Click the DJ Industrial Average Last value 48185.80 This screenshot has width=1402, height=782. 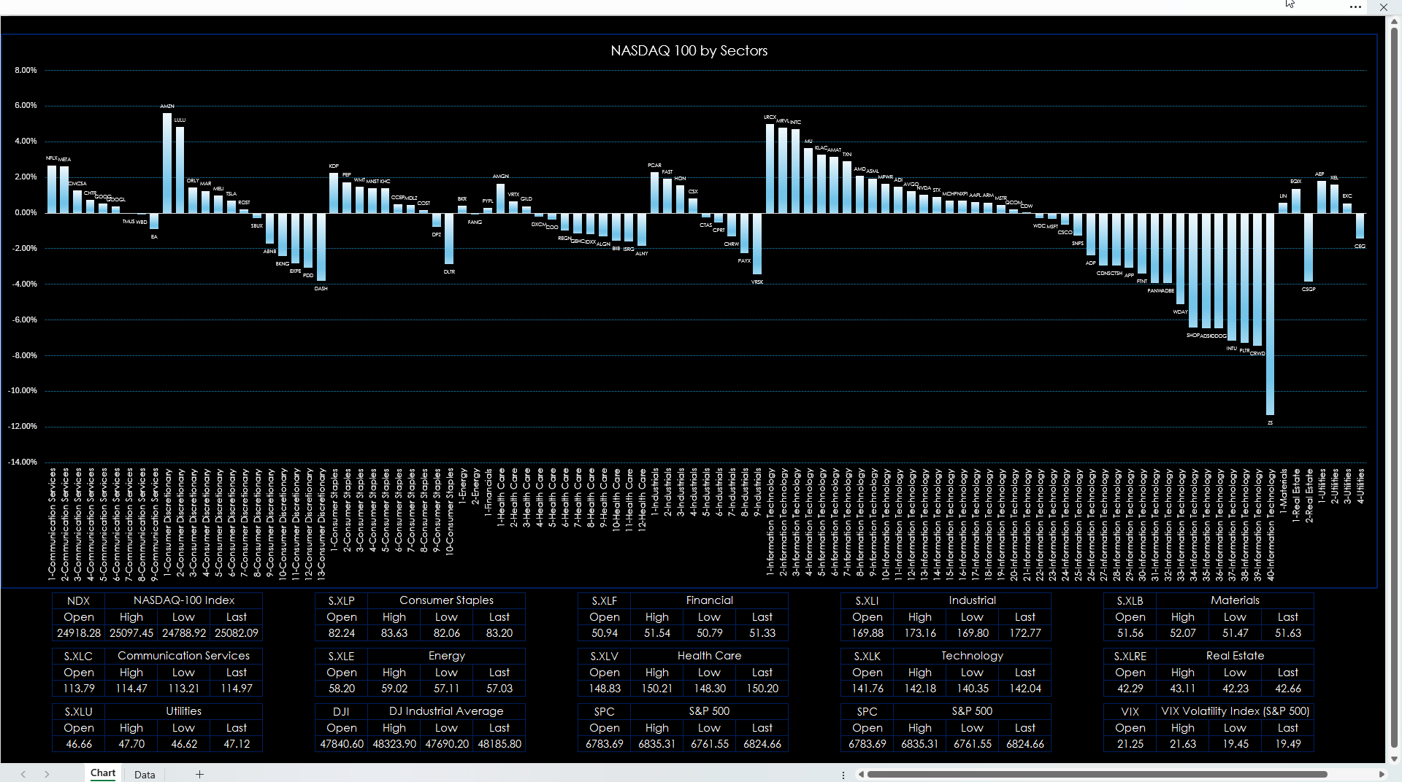click(x=499, y=744)
